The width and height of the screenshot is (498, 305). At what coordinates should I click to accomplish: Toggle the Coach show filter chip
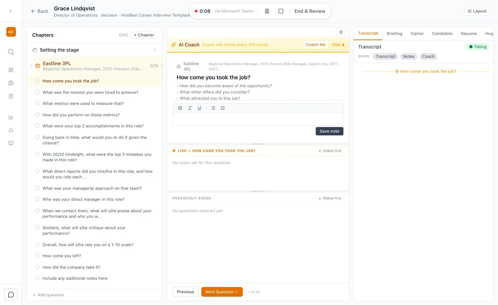(428, 56)
